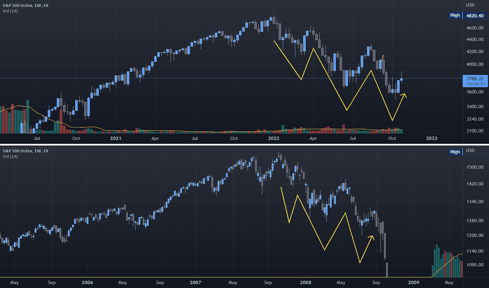Click the 1340.00 price axis label
This screenshot has height=288, width=489.
(475, 202)
